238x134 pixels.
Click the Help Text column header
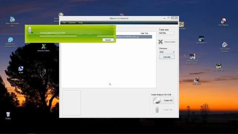[144, 33]
